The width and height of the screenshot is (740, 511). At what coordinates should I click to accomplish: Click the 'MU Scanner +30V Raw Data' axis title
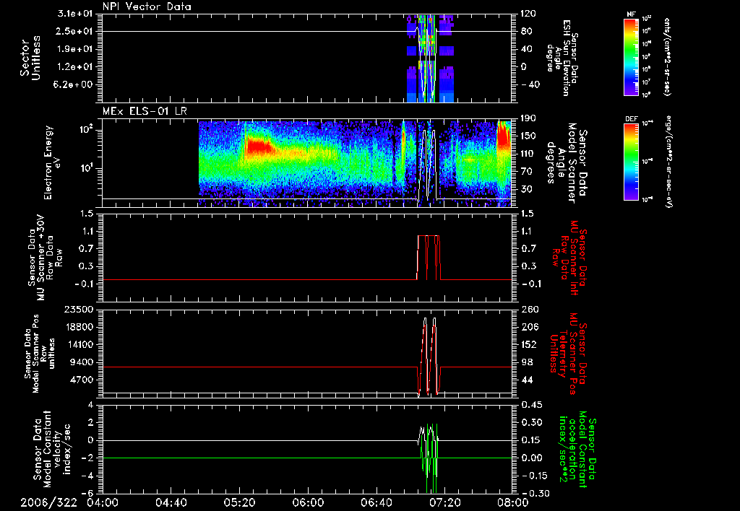(46, 258)
